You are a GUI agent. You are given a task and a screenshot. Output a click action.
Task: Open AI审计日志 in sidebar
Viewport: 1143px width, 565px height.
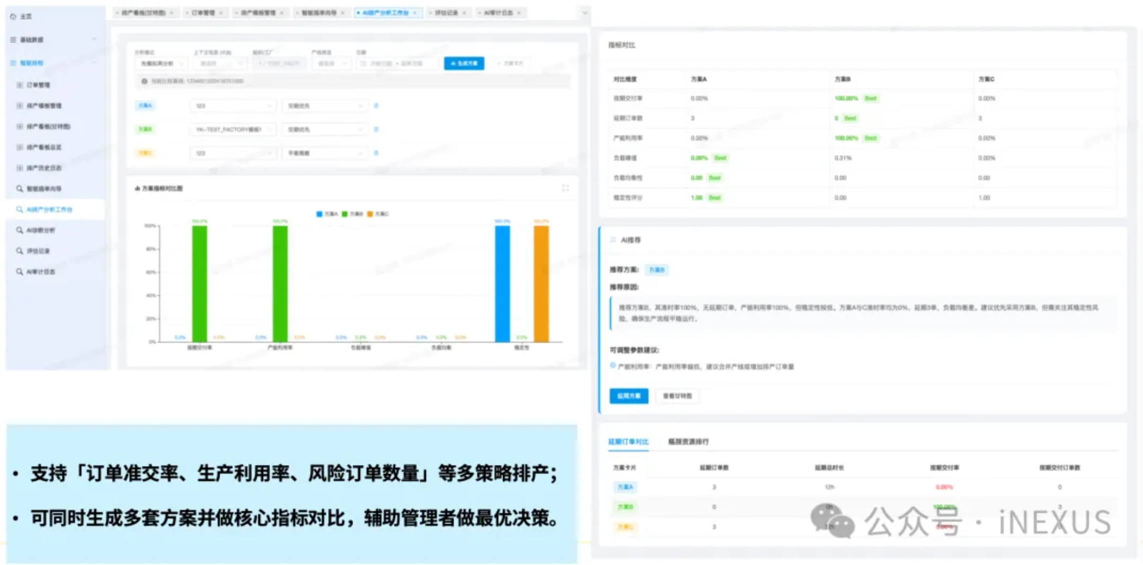(40, 271)
